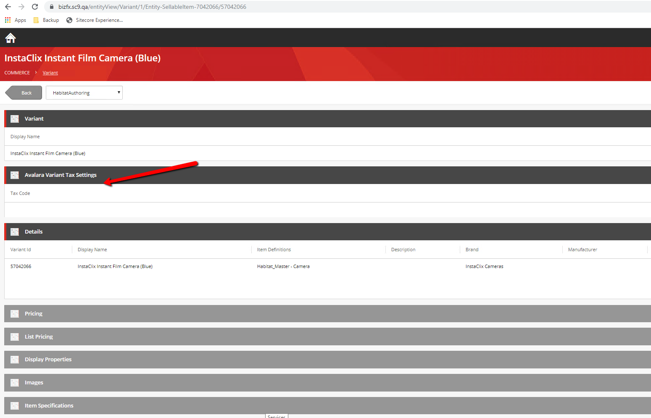Click the Home icon in the top bar
651x418 pixels.
coord(11,38)
